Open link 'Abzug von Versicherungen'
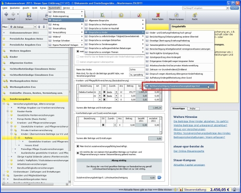The width and height of the screenshot is (241, 193). (189, 129)
